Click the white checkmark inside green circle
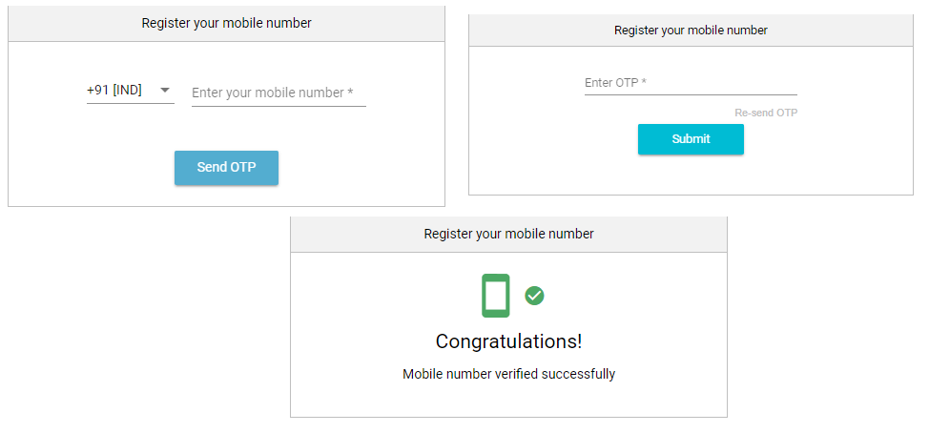The height and width of the screenshot is (433, 929). point(534,296)
